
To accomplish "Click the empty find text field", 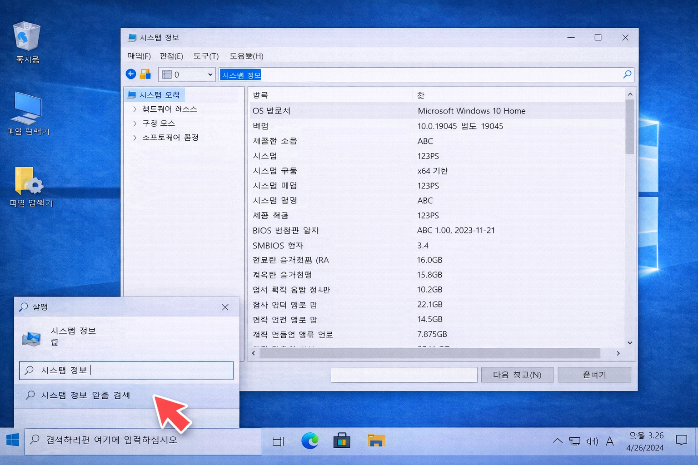I will pos(404,375).
